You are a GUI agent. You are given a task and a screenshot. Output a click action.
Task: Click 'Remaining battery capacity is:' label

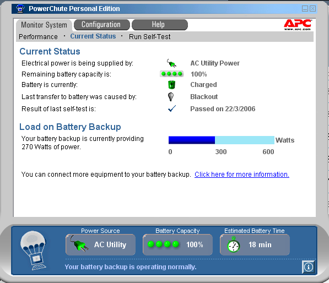click(66, 74)
